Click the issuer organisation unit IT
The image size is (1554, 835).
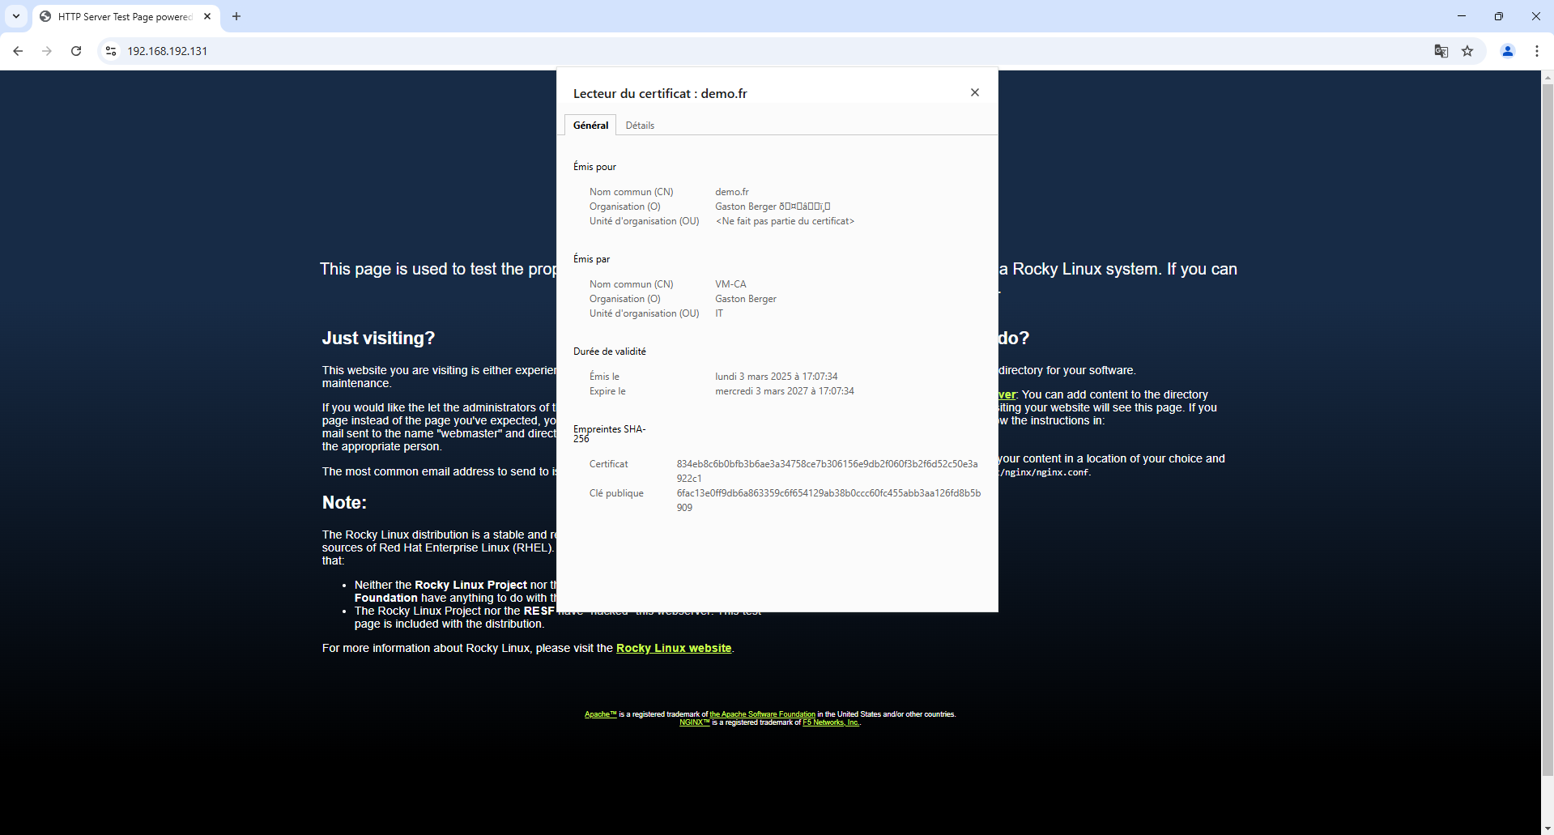click(x=719, y=313)
